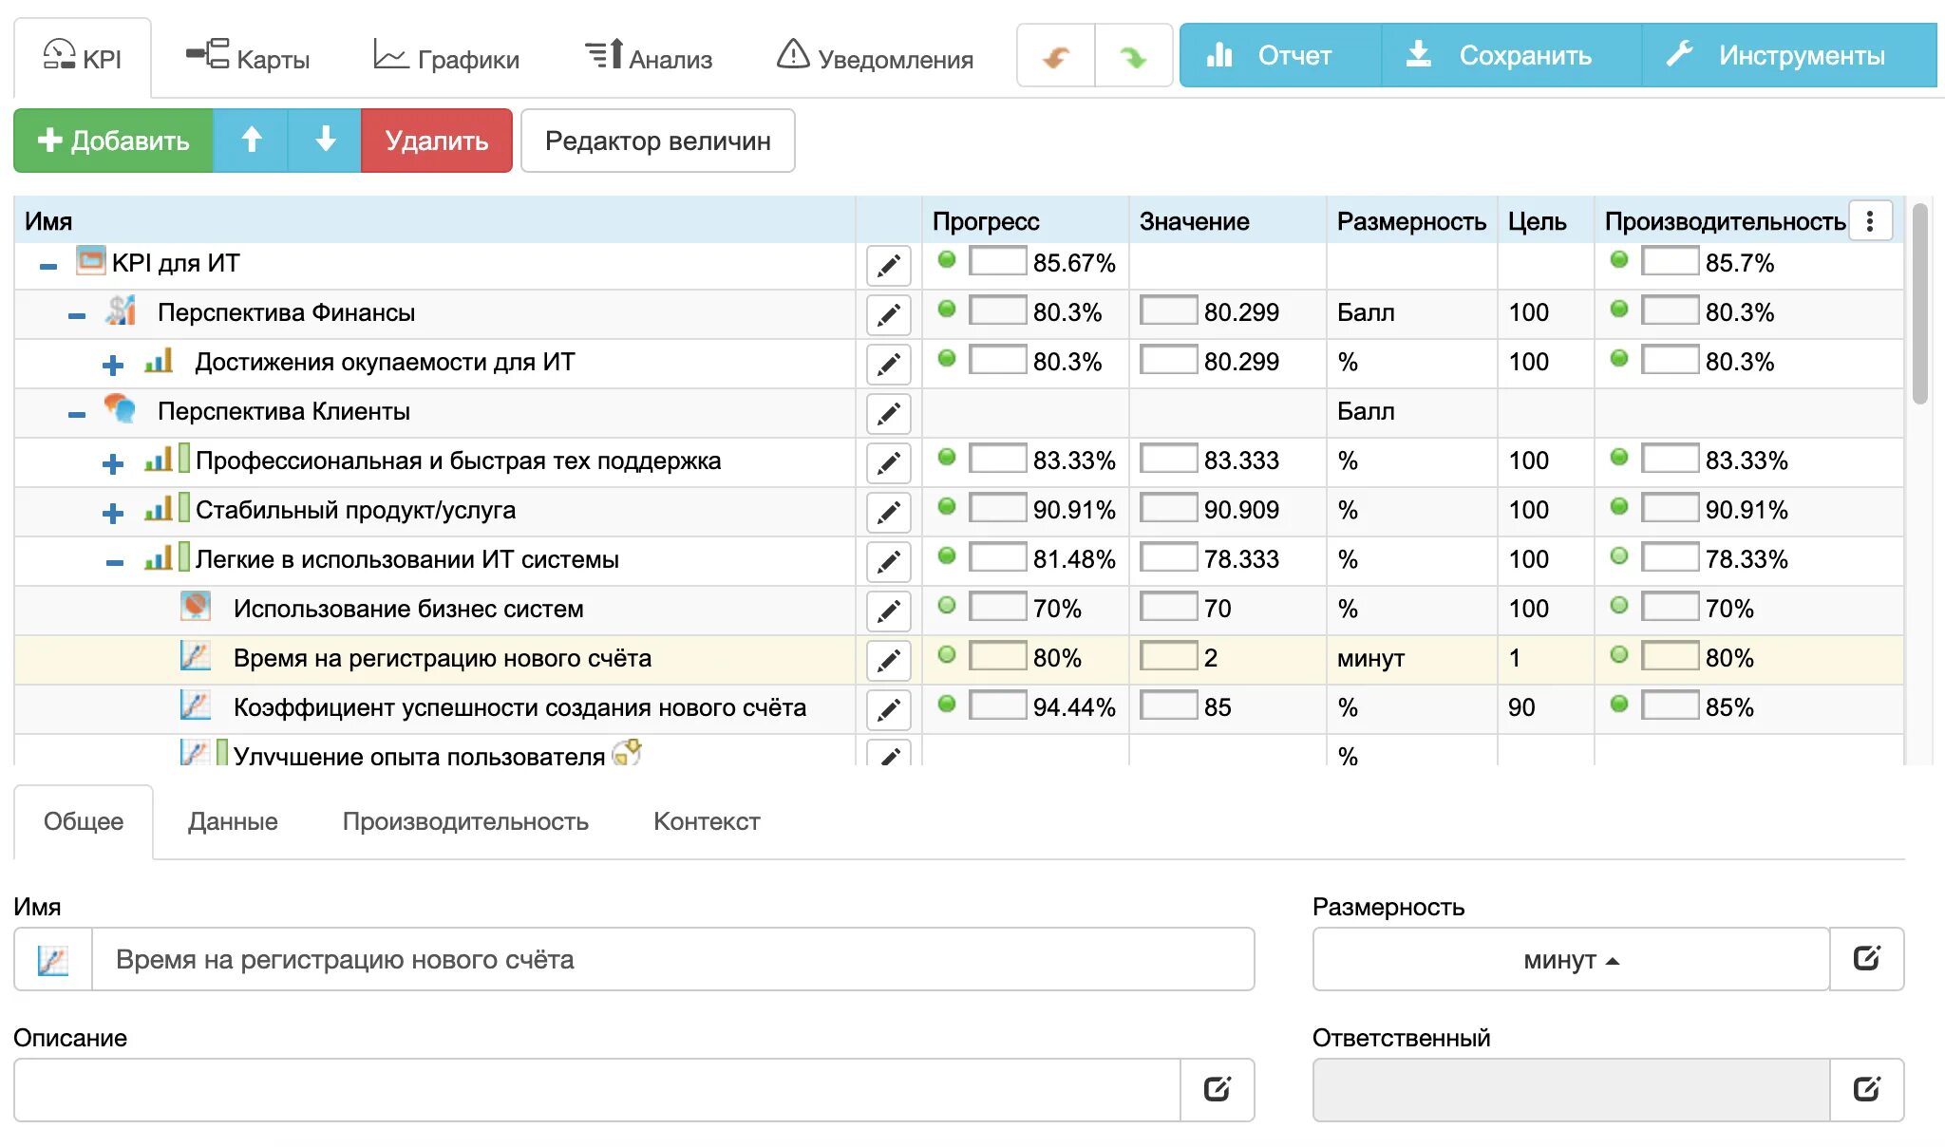Open Редактор величин
Screen dimensions: 1945x1147
[657, 141]
